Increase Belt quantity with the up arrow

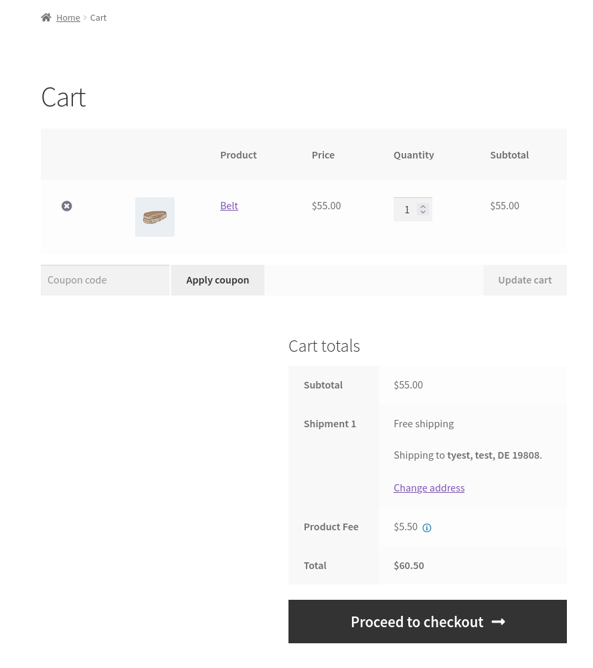coord(423,207)
